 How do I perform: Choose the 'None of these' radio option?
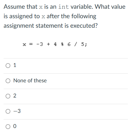8,81
